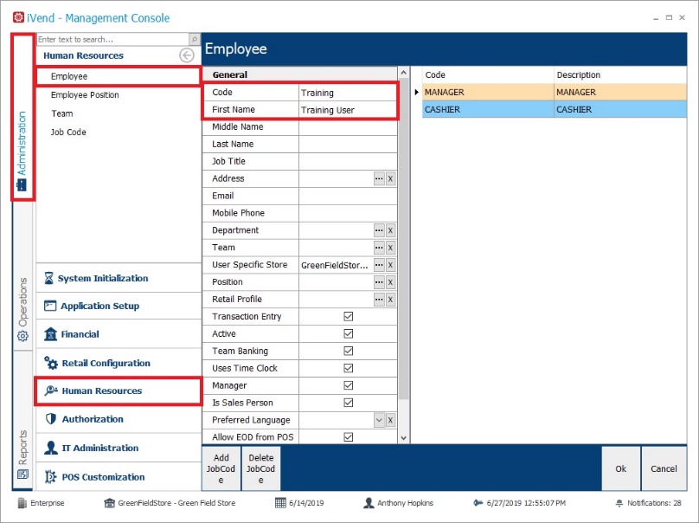Click the Notifications bell icon

pyautogui.click(x=619, y=503)
